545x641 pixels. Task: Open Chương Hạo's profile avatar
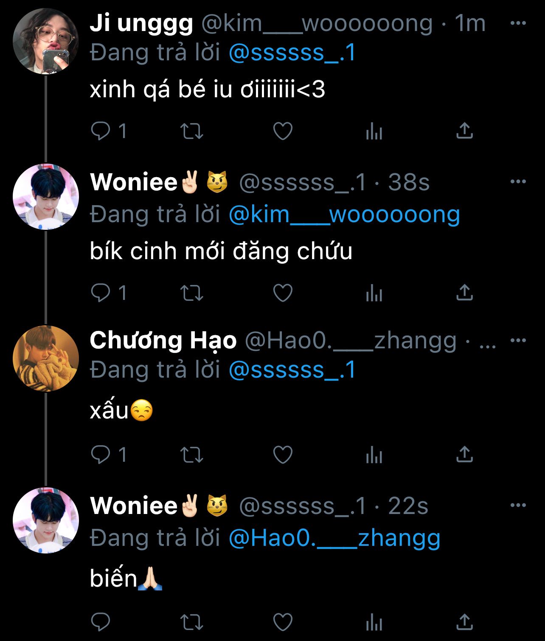coord(46,358)
